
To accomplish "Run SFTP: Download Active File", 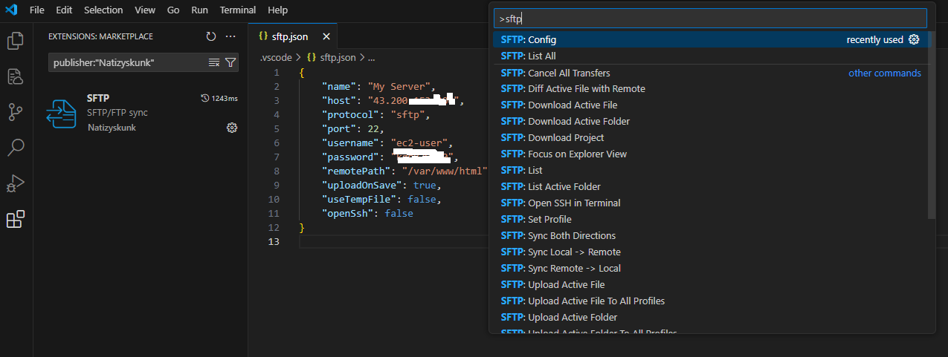I will [x=710, y=105].
